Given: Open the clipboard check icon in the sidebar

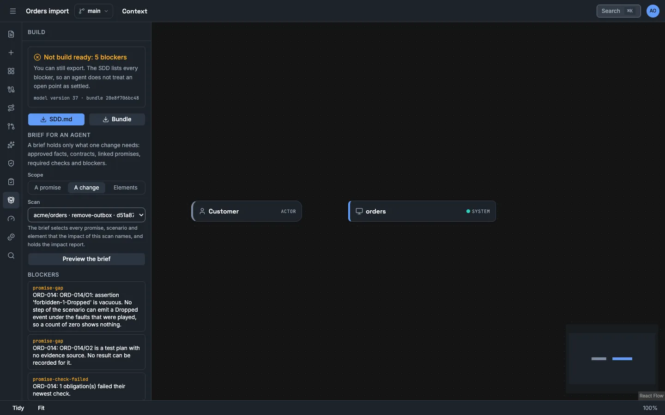Looking at the screenshot, I should pyautogui.click(x=11, y=182).
